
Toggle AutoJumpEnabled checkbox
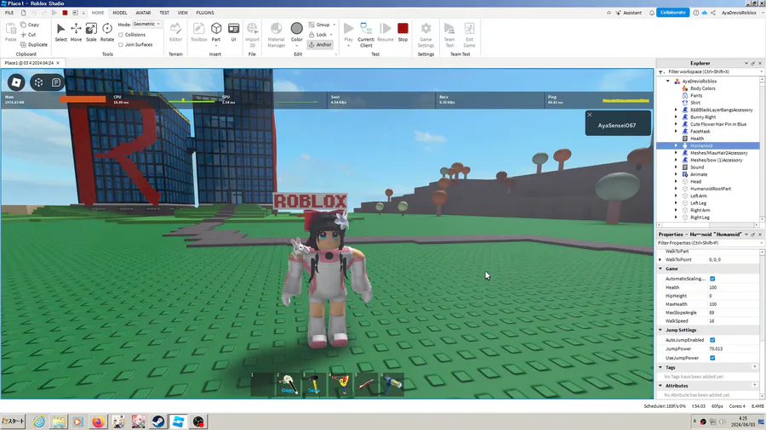712,340
